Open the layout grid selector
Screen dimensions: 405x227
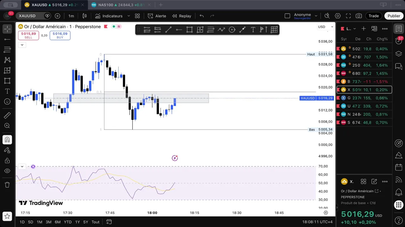(137, 16)
